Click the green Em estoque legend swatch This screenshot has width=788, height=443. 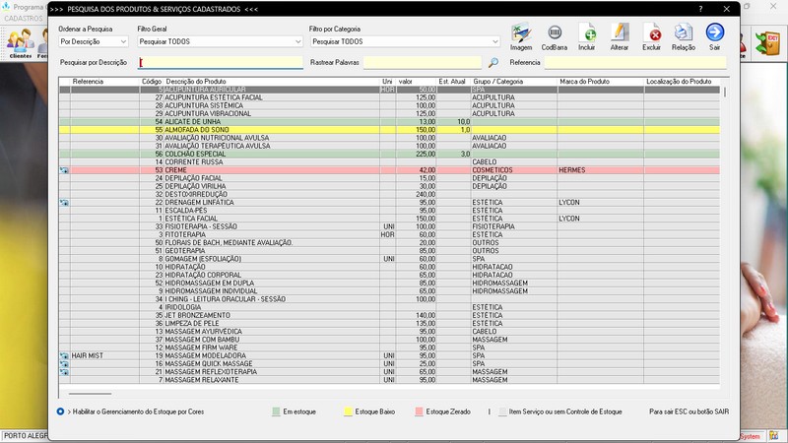276,411
